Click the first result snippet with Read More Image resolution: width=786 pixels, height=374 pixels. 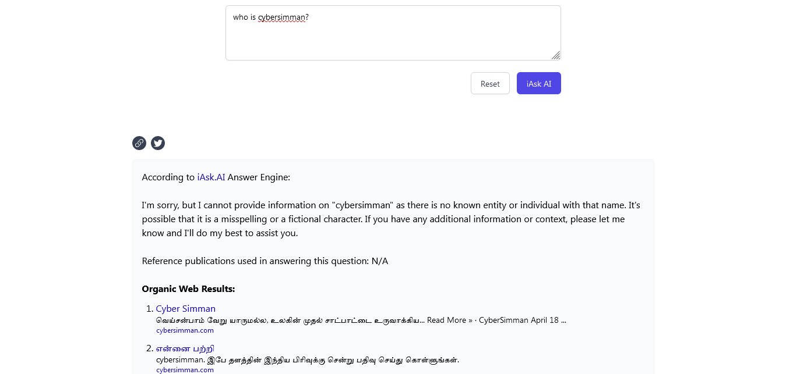click(x=361, y=320)
